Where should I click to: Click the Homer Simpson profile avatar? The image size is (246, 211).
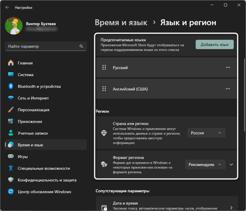click(x=14, y=26)
